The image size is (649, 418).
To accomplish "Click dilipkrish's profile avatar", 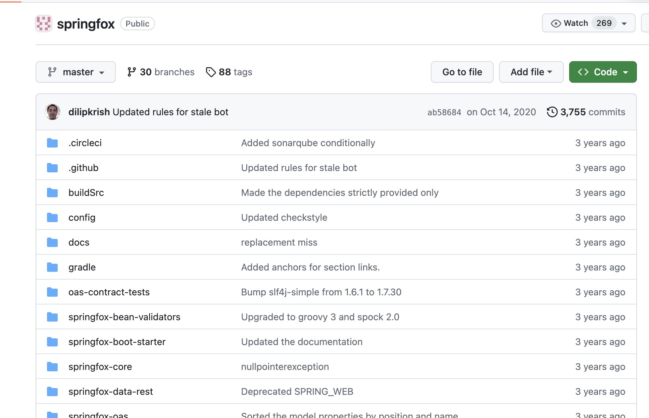I will (52, 112).
